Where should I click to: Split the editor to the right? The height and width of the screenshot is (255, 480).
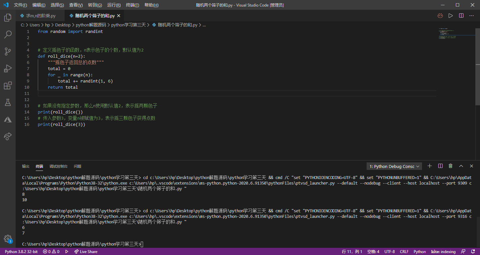click(x=461, y=16)
